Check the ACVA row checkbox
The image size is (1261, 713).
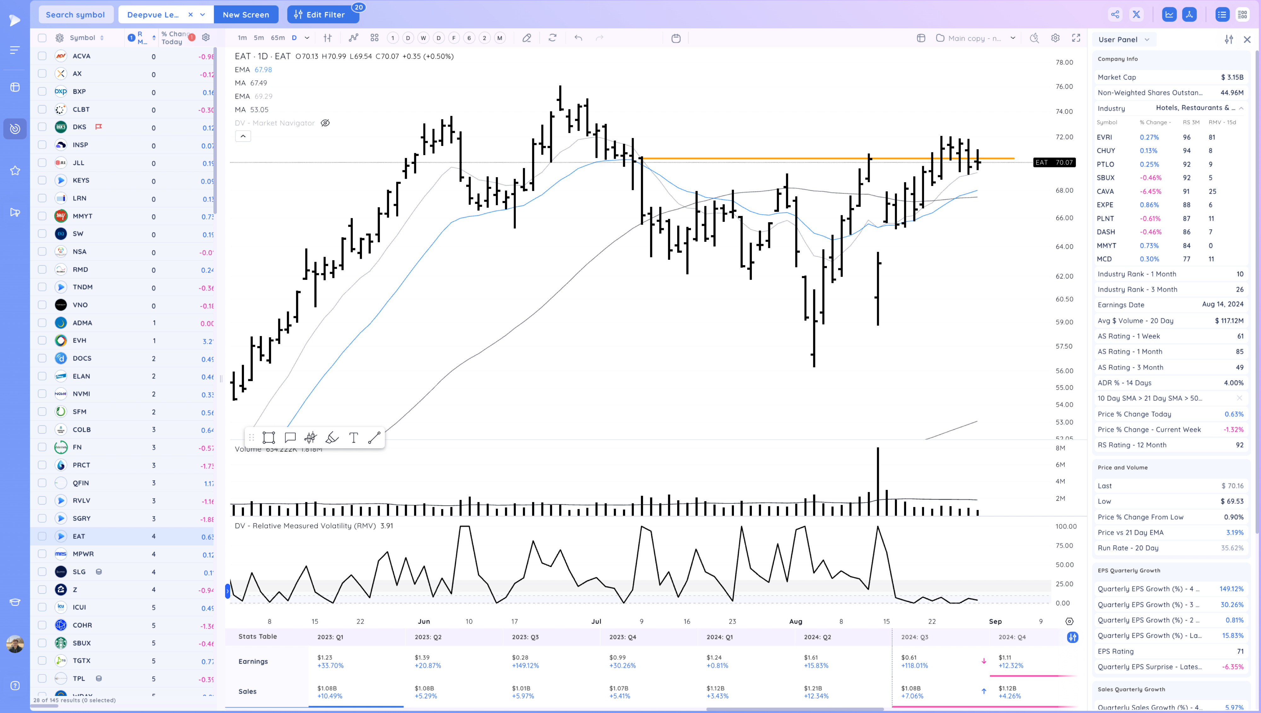pyautogui.click(x=42, y=56)
